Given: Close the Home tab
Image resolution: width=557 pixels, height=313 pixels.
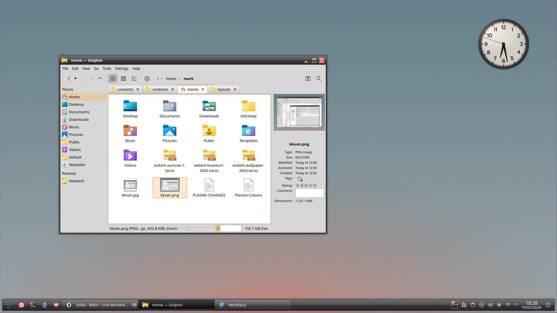Looking at the screenshot, I should coord(203,89).
